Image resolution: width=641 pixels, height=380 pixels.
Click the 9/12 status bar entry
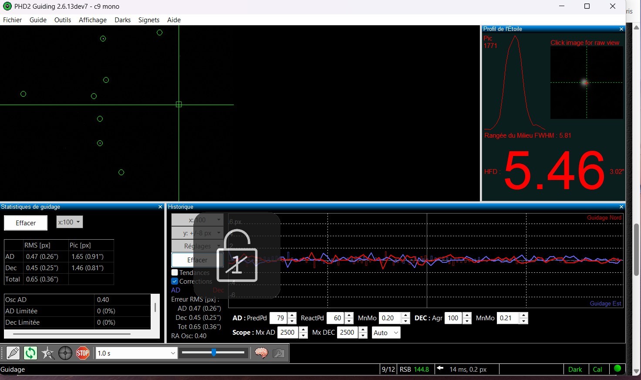pos(388,369)
